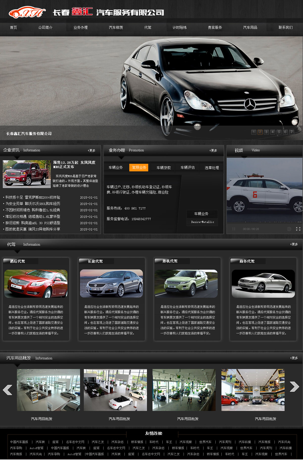Open news article 科技感十足 雷克萨斯NX200t初体验

(x=33, y=197)
